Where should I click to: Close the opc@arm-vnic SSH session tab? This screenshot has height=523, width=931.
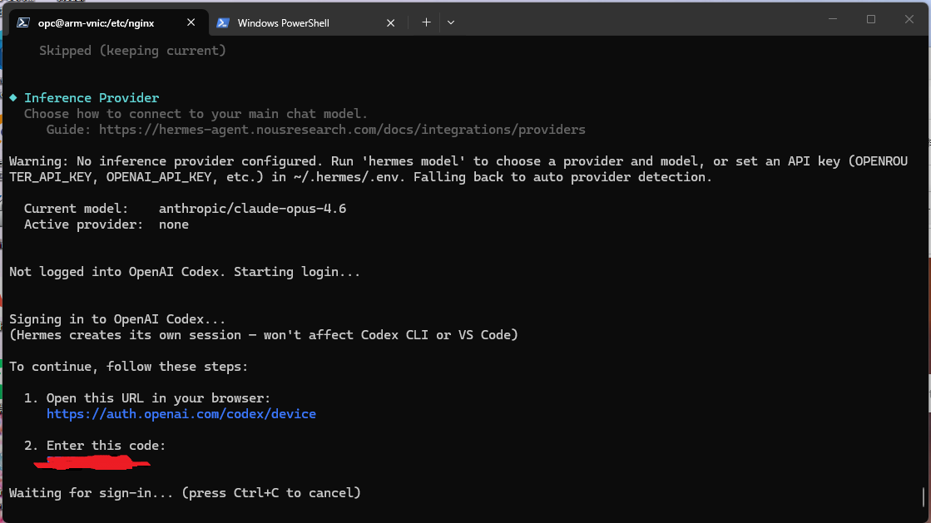pyautogui.click(x=191, y=22)
